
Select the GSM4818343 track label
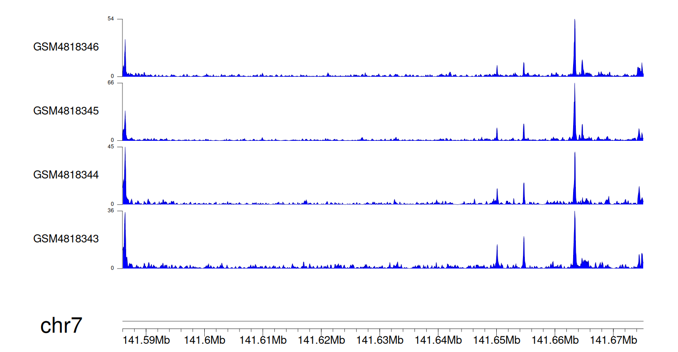pyautogui.click(x=66, y=238)
